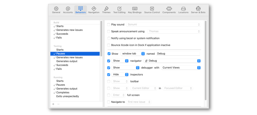The image size is (257, 115).
Task: Switch to Navigation preferences
Action: coord(94,10)
